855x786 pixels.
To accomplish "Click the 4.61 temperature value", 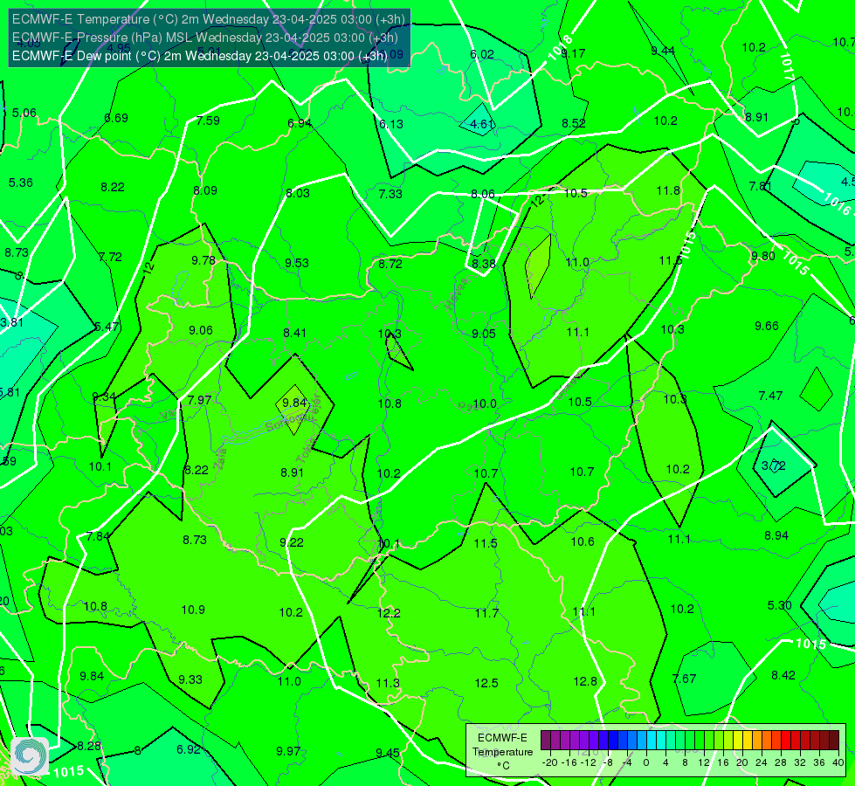I will [x=482, y=124].
